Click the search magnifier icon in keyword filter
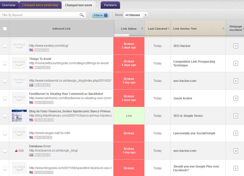Viewport: 244px width, 176px height. click(82, 15)
